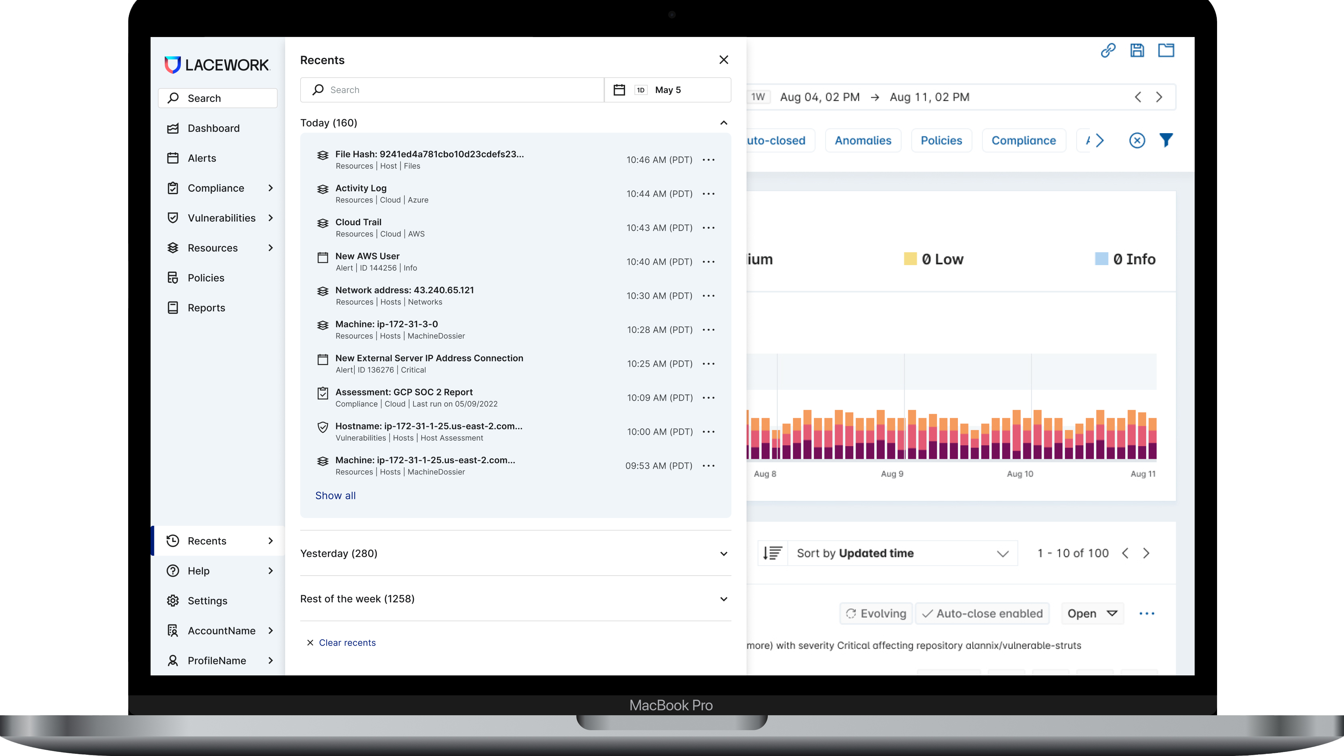Go to previous page of alerts

click(x=1125, y=553)
